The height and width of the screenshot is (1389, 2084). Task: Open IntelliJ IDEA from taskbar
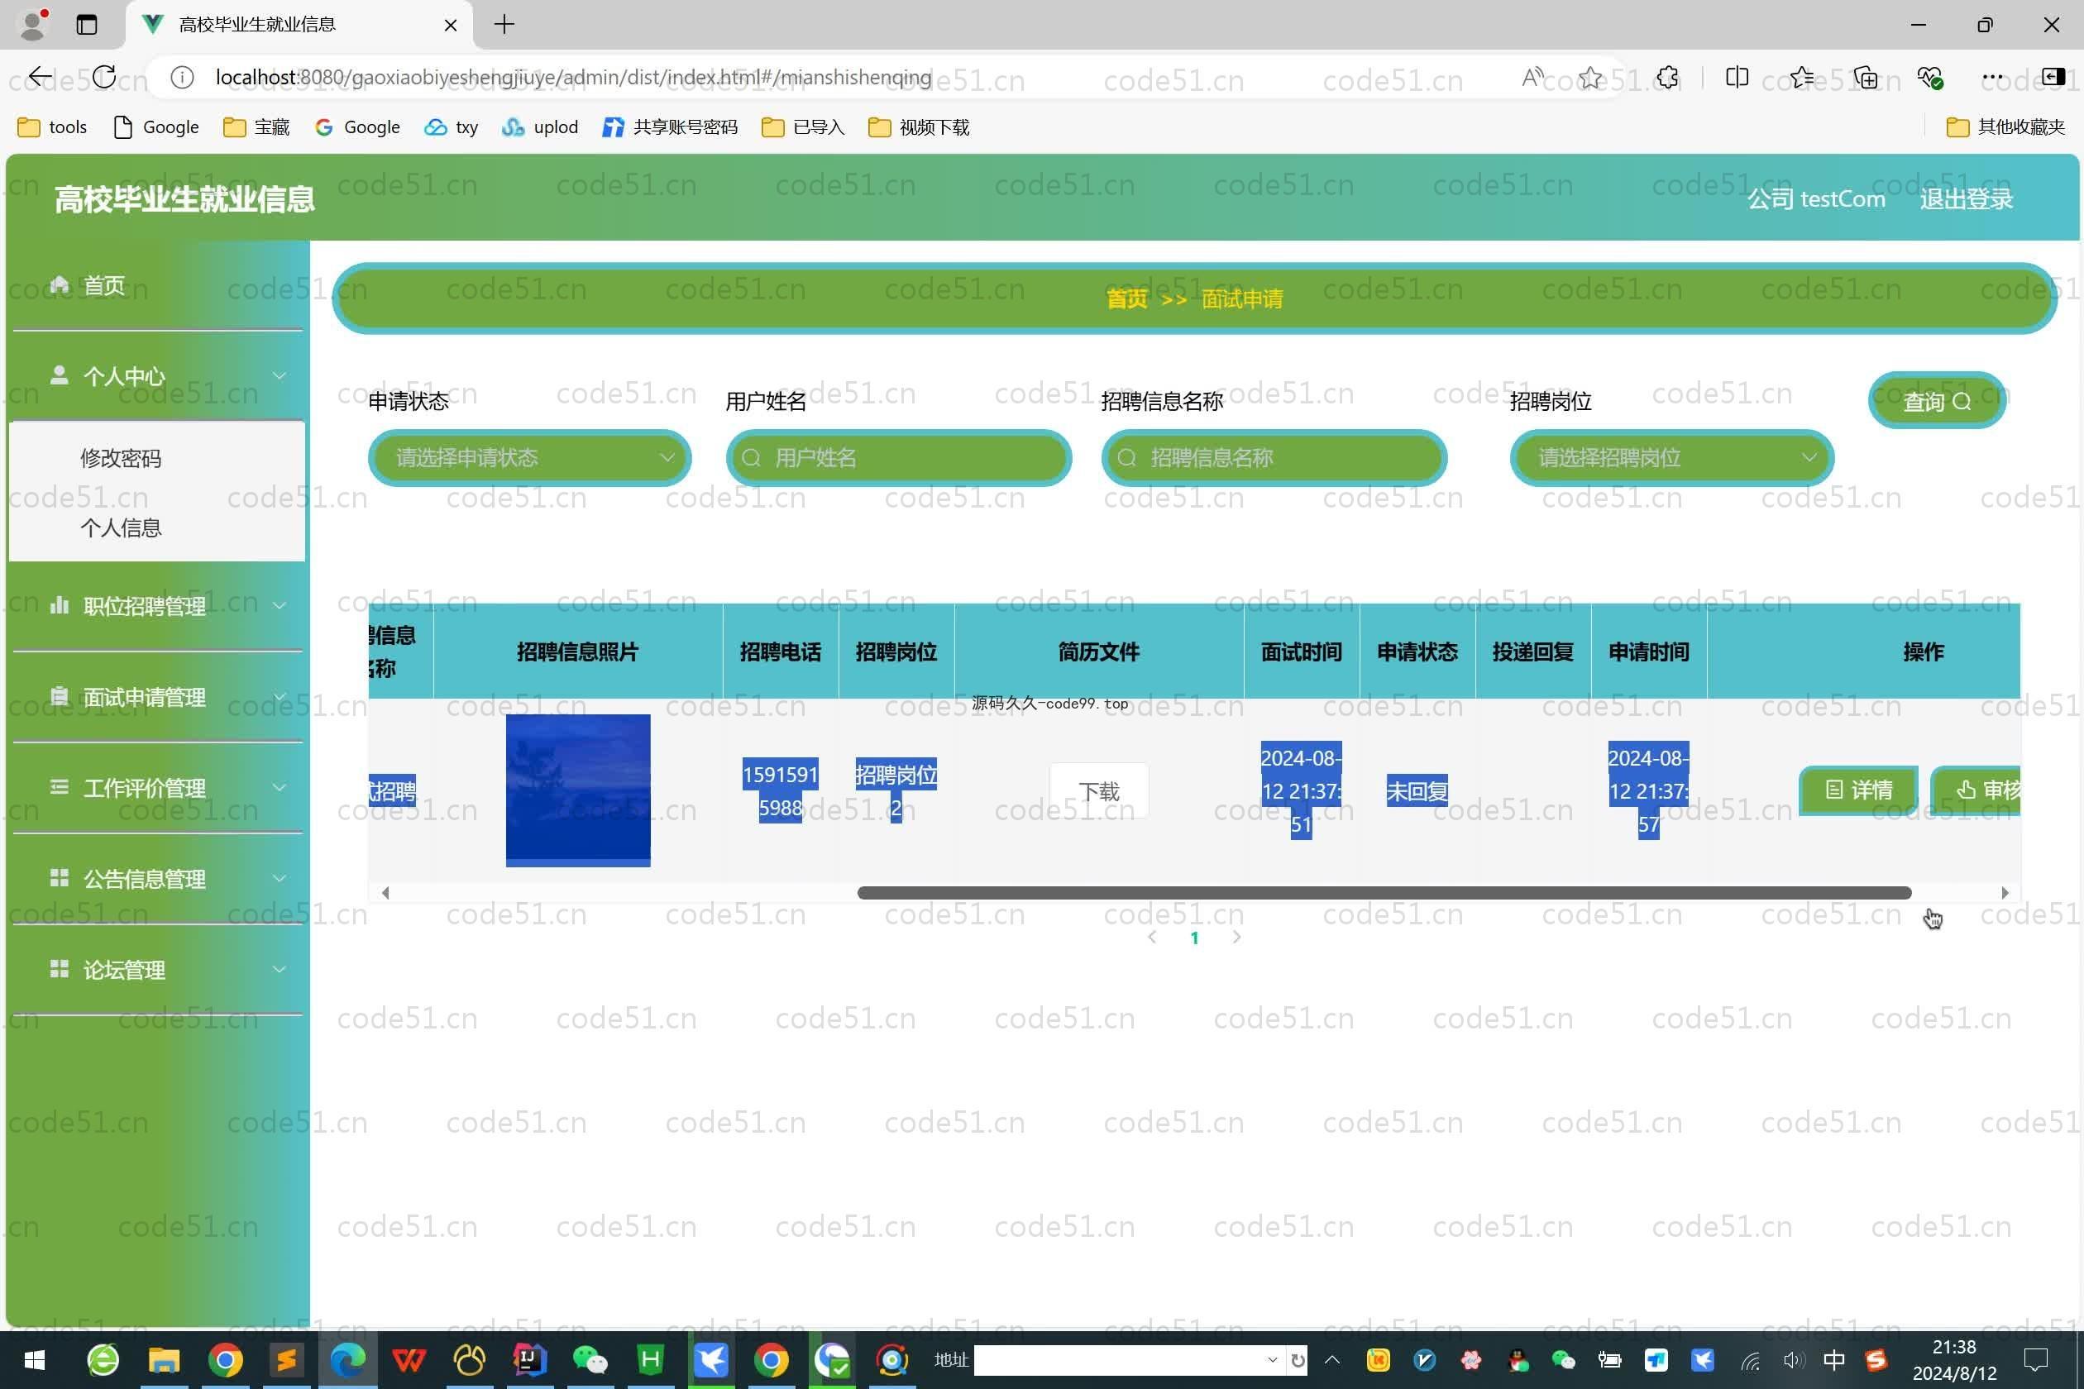(x=529, y=1360)
